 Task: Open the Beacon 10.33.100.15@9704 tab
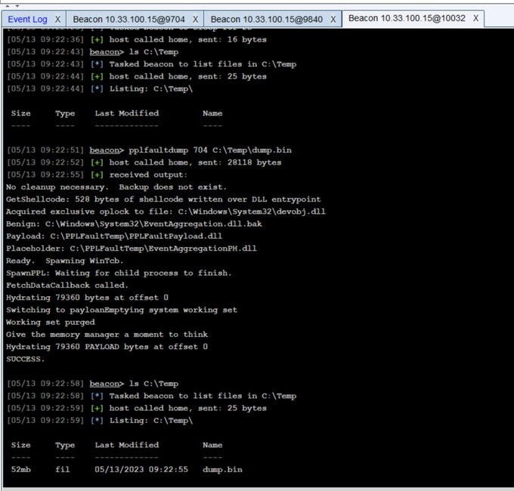128,20
